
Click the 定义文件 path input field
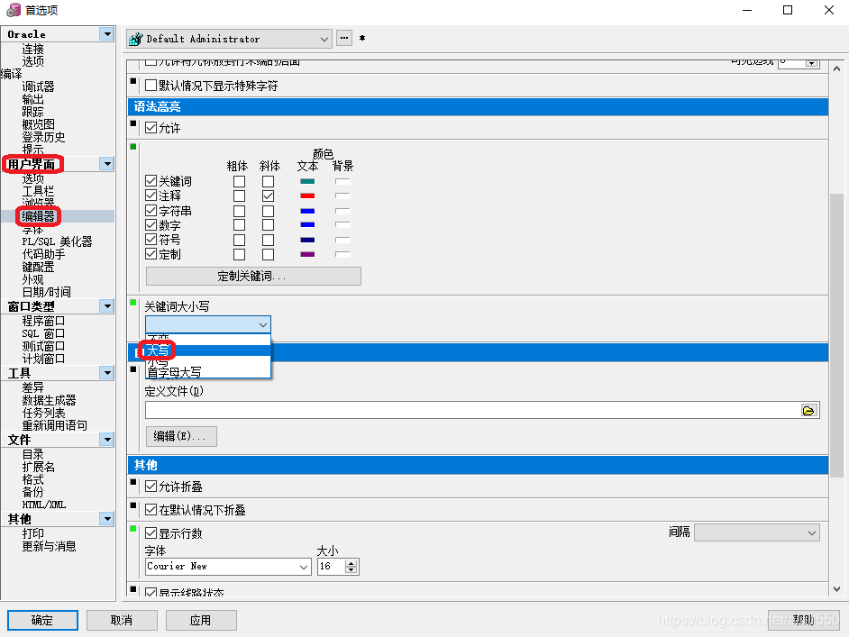click(472, 410)
